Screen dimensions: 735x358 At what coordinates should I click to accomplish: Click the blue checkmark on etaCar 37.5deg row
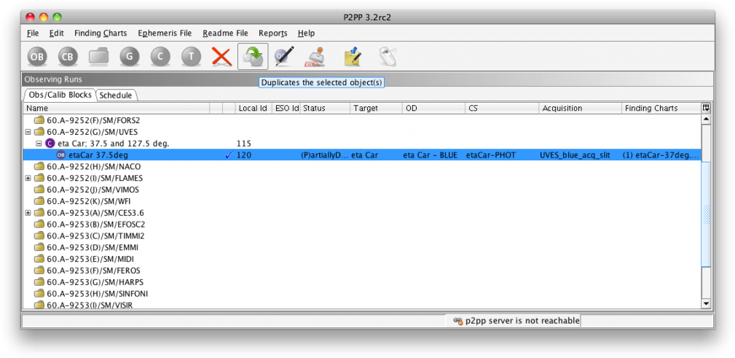[x=229, y=155]
